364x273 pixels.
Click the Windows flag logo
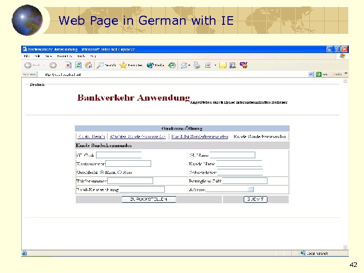pyautogui.click(x=342, y=56)
